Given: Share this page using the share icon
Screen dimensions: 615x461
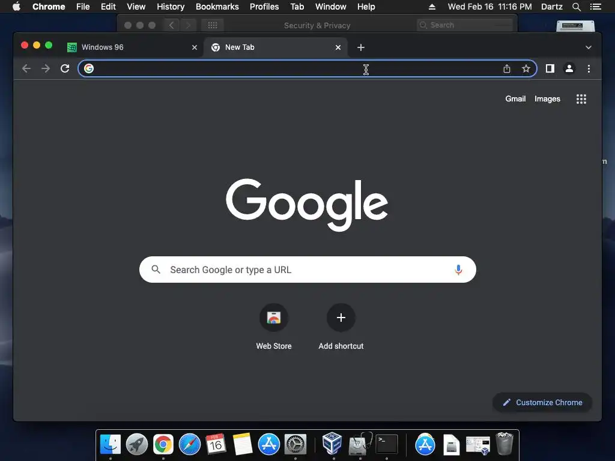Looking at the screenshot, I should [507, 68].
